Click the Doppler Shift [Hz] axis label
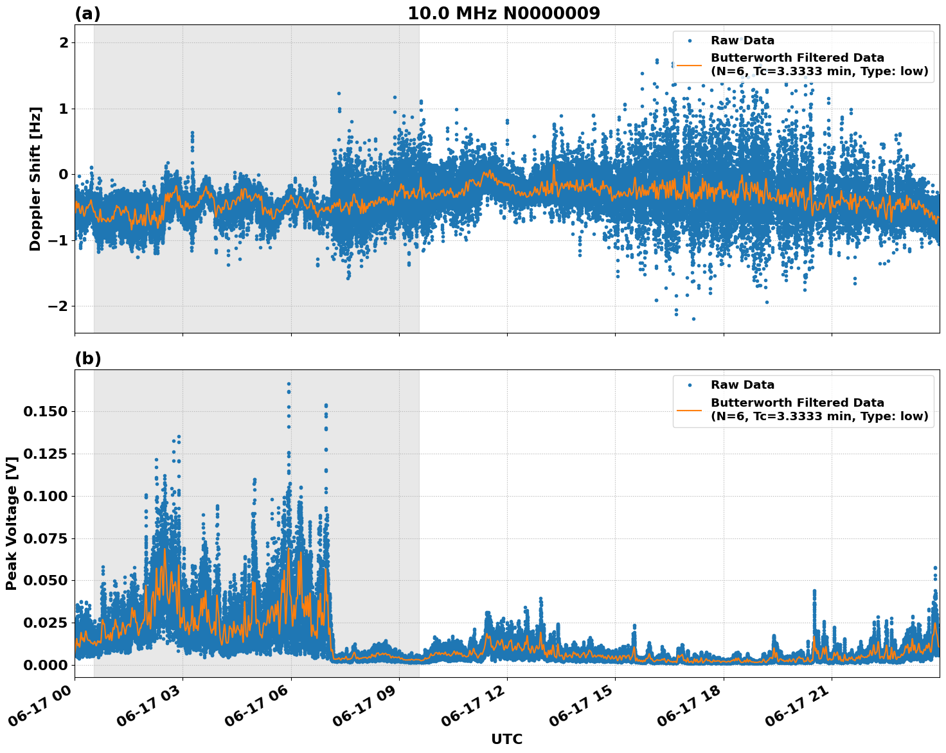This screenshot has height=753, width=946. [x=37, y=177]
